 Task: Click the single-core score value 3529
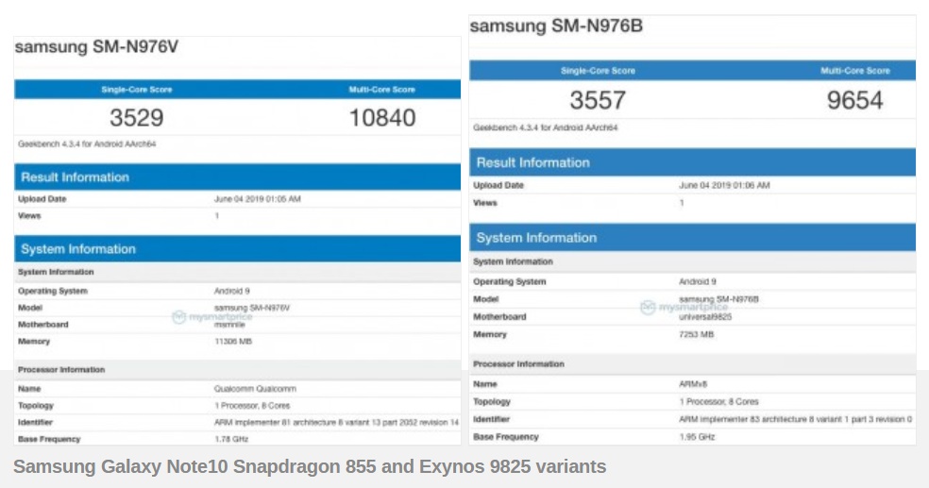point(136,117)
